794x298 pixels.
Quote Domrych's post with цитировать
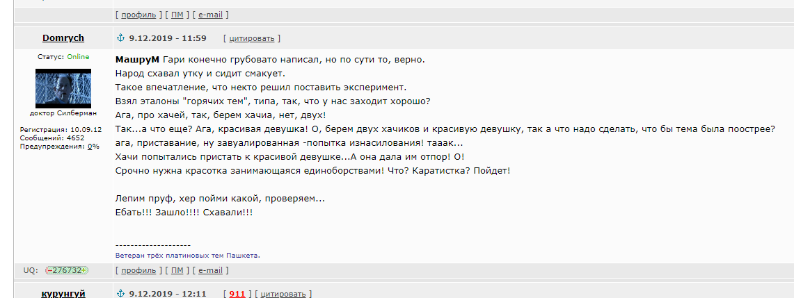click(252, 38)
